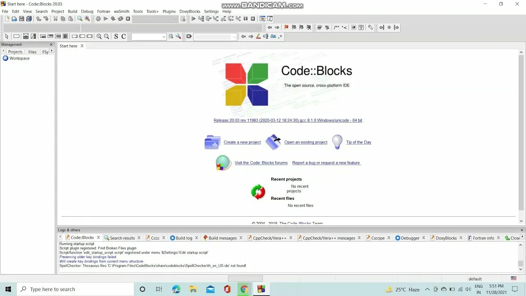Open the Settings menu

click(x=211, y=12)
